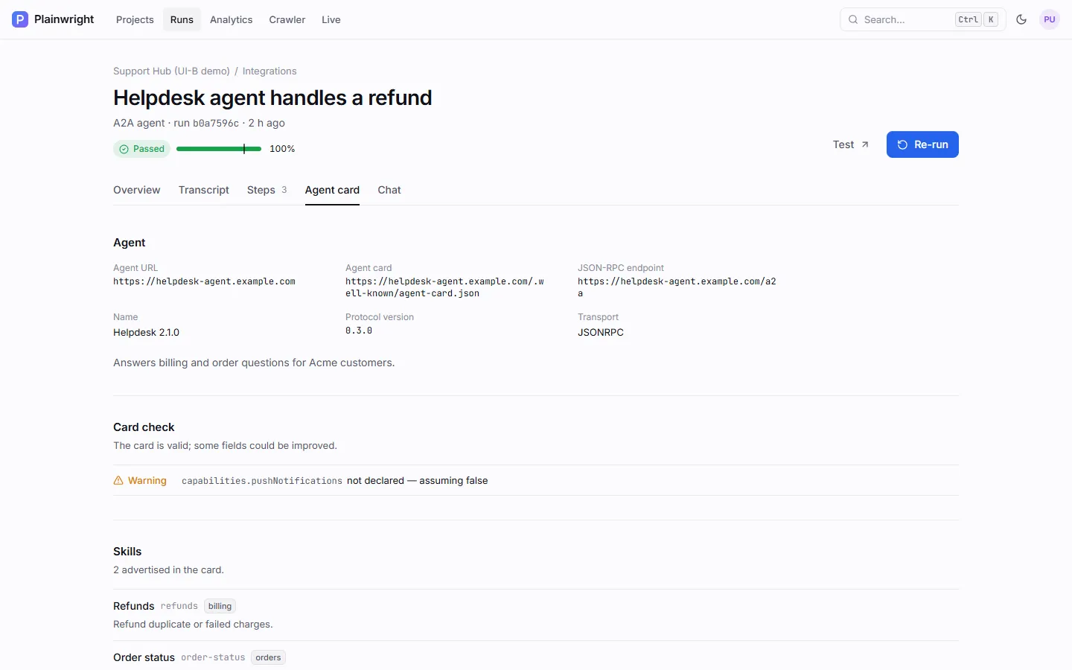The height and width of the screenshot is (670, 1072).
Task: Open the Steps tab
Action: click(x=267, y=190)
